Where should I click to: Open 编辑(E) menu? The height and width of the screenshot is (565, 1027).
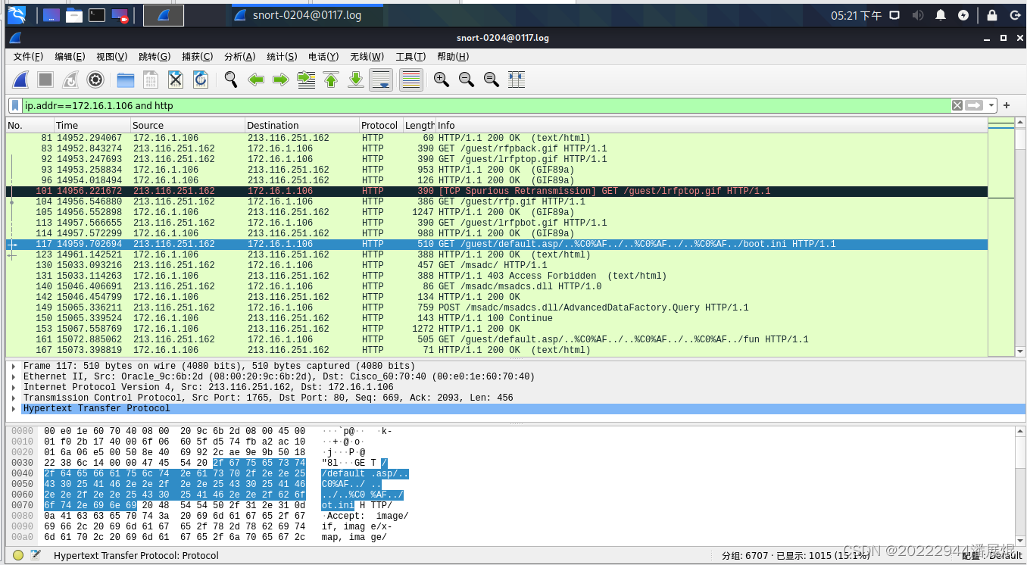click(x=70, y=57)
